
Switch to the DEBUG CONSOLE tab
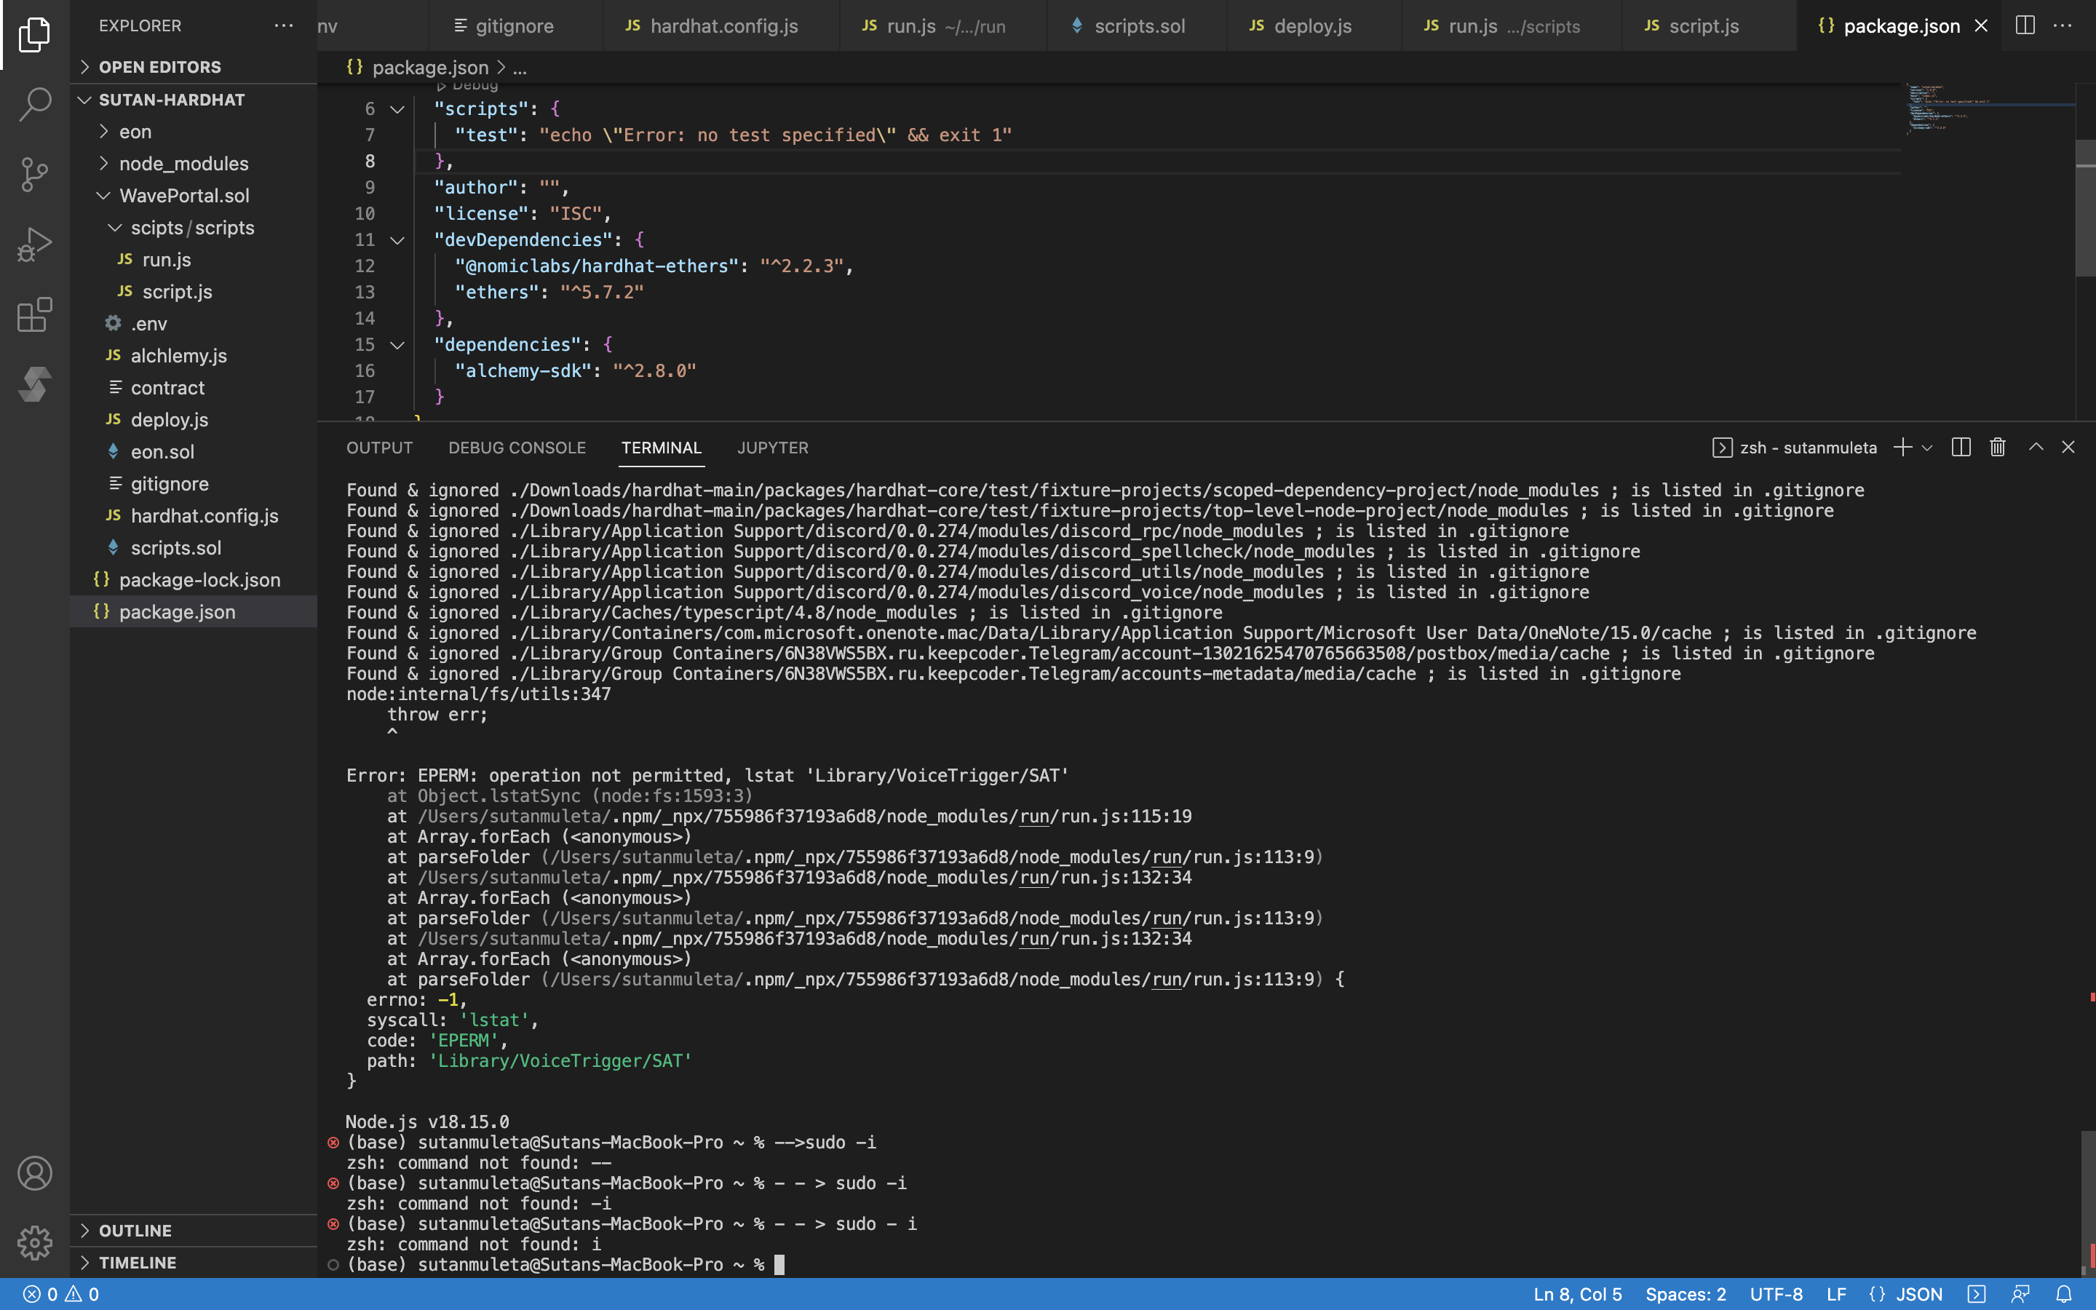[x=517, y=448]
